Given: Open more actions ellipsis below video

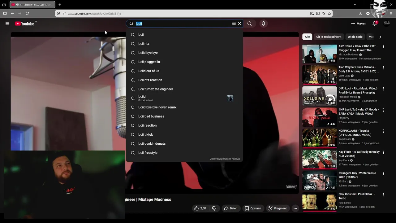Looking at the screenshot, I should (x=295, y=208).
